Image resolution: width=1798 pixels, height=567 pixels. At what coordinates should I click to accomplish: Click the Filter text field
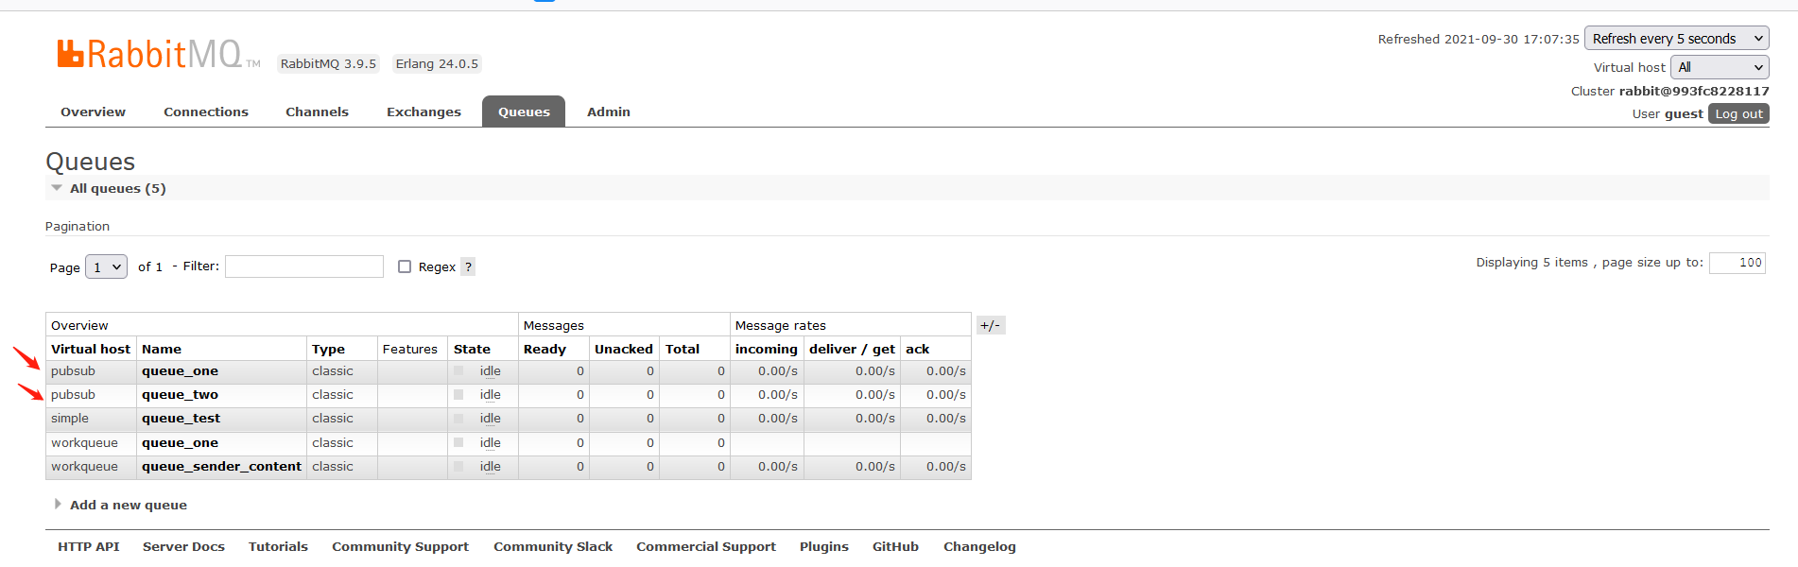[304, 266]
